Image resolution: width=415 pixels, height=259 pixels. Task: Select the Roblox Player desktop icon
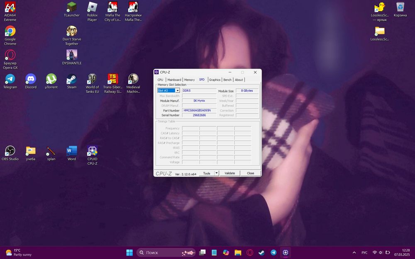tap(92, 12)
